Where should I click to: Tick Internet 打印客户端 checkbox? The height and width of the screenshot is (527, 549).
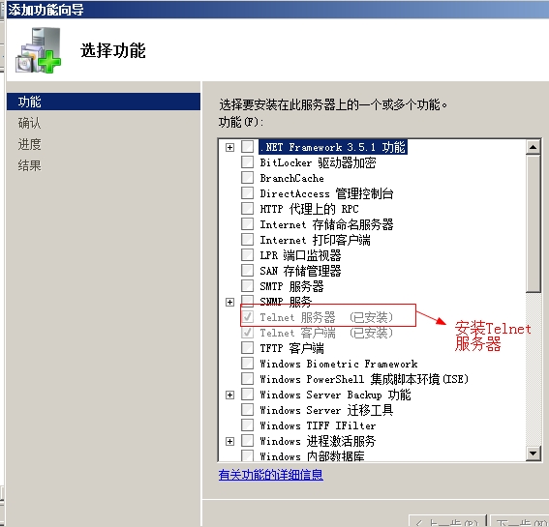click(247, 240)
